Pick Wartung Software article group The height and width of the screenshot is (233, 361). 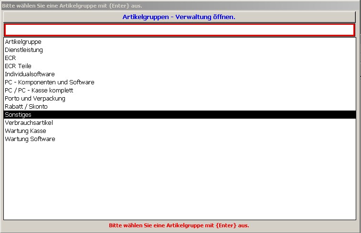pos(30,139)
